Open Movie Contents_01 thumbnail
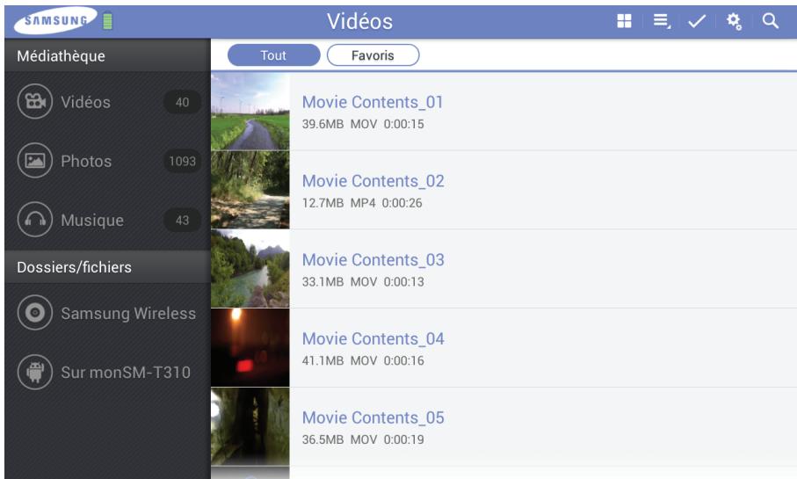797x479 pixels. [x=250, y=111]
